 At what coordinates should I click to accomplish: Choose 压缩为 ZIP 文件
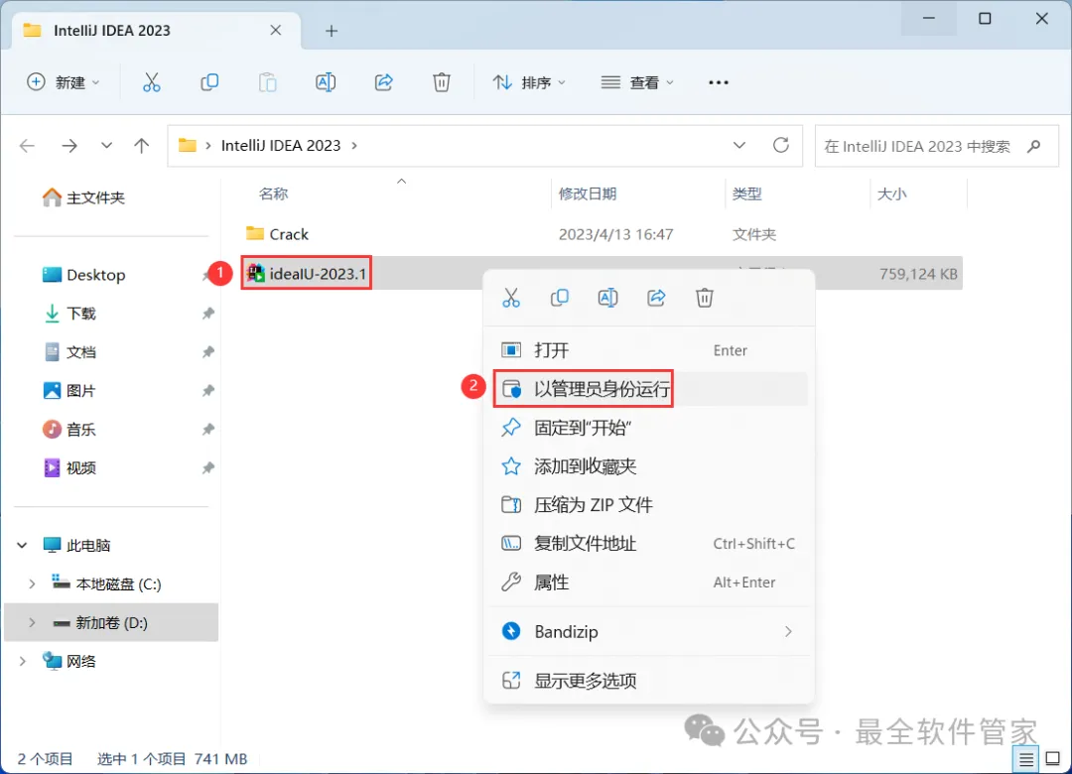tap(649, 505)
